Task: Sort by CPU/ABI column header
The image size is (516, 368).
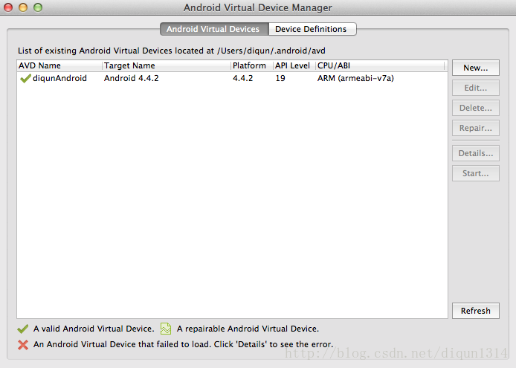Action: pyautogui.click(x=380, y=65)
